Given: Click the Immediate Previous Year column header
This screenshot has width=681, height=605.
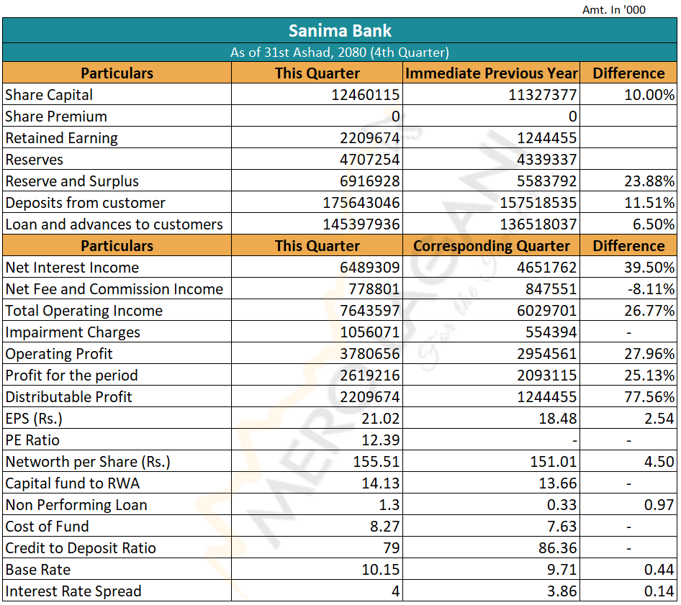Looking at the screenshot, I should point(492,73).
